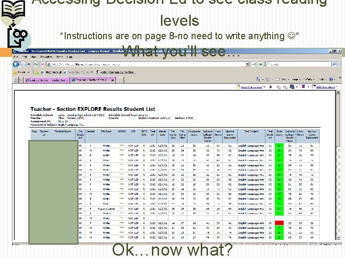345x258 pixels.
Task: Stop loading with the red X icon
Action: pos(43,64)
